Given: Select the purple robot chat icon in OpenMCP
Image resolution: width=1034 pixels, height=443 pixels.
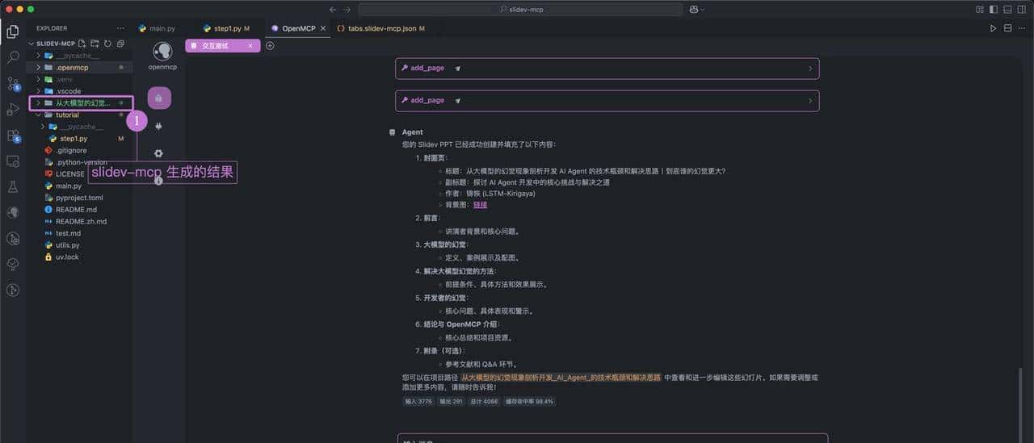Looking at the screenshot, I should point(159,98).
